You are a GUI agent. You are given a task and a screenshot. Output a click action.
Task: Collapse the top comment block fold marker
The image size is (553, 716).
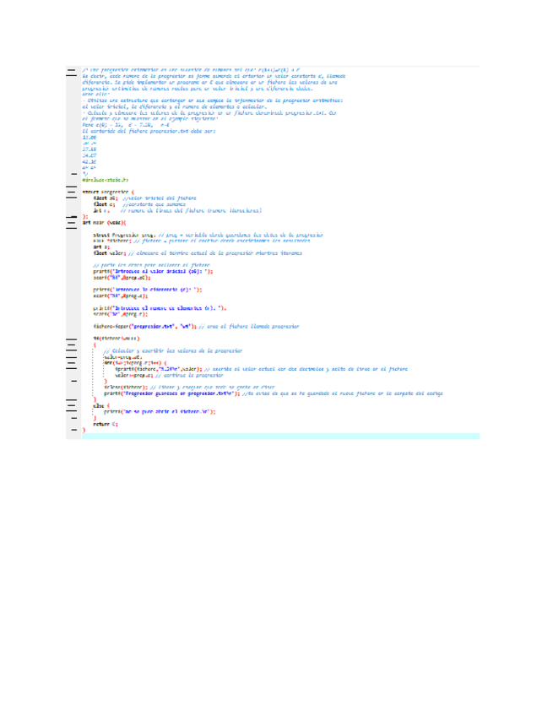tap(72, 68)
